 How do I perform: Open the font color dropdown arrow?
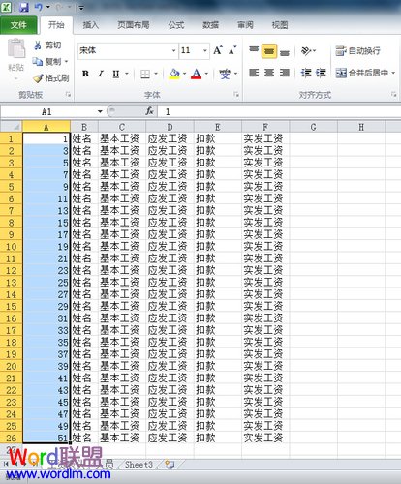tap(206, 74)
